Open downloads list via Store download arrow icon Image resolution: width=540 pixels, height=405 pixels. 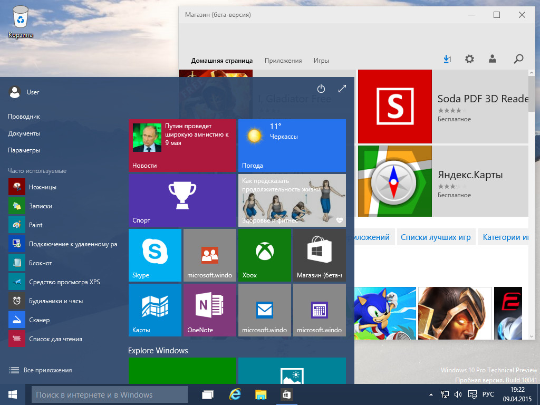[447, 59]
